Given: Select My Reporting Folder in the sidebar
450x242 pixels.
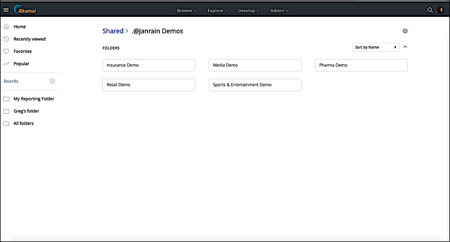Looking at the screenshot, I should coord(34,99).
